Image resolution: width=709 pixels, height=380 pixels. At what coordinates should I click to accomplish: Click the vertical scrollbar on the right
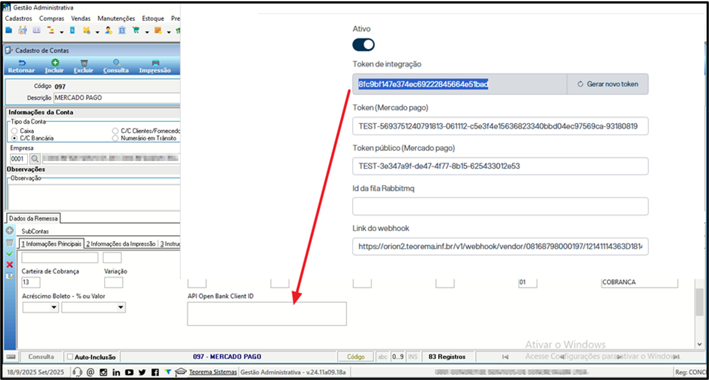(700, 303)
